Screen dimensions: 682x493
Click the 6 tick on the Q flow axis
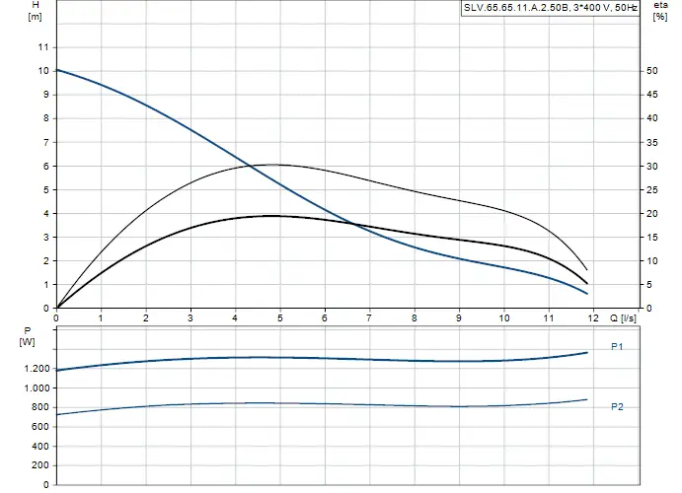(325, 318)
